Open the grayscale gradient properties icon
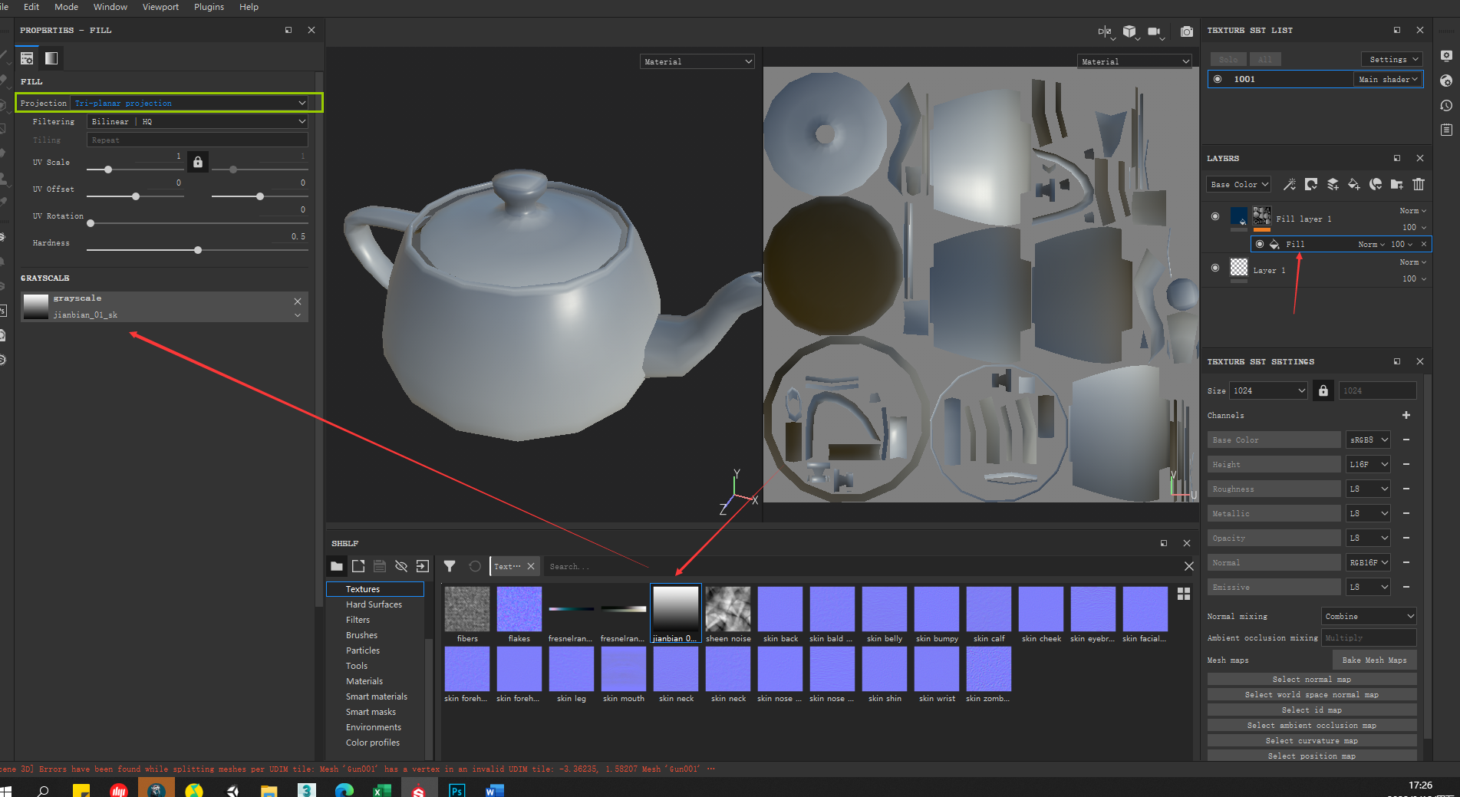Screen dimensions: 1460x797 click(x=51, y=58)
